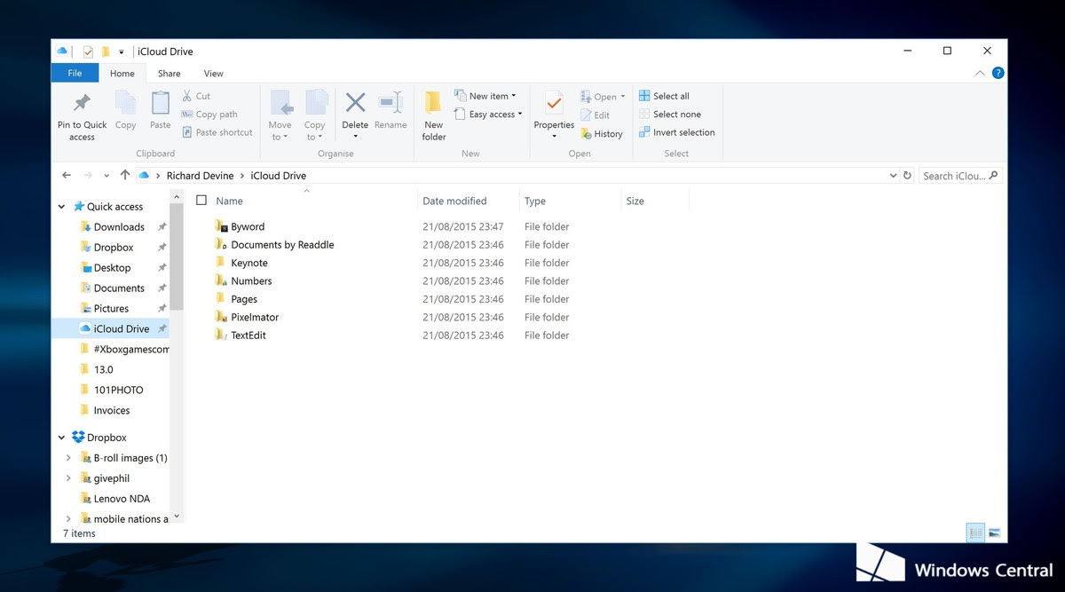Open the Invoices folder in sidebar
1065x592 pixels.
(x=112, y=411)
